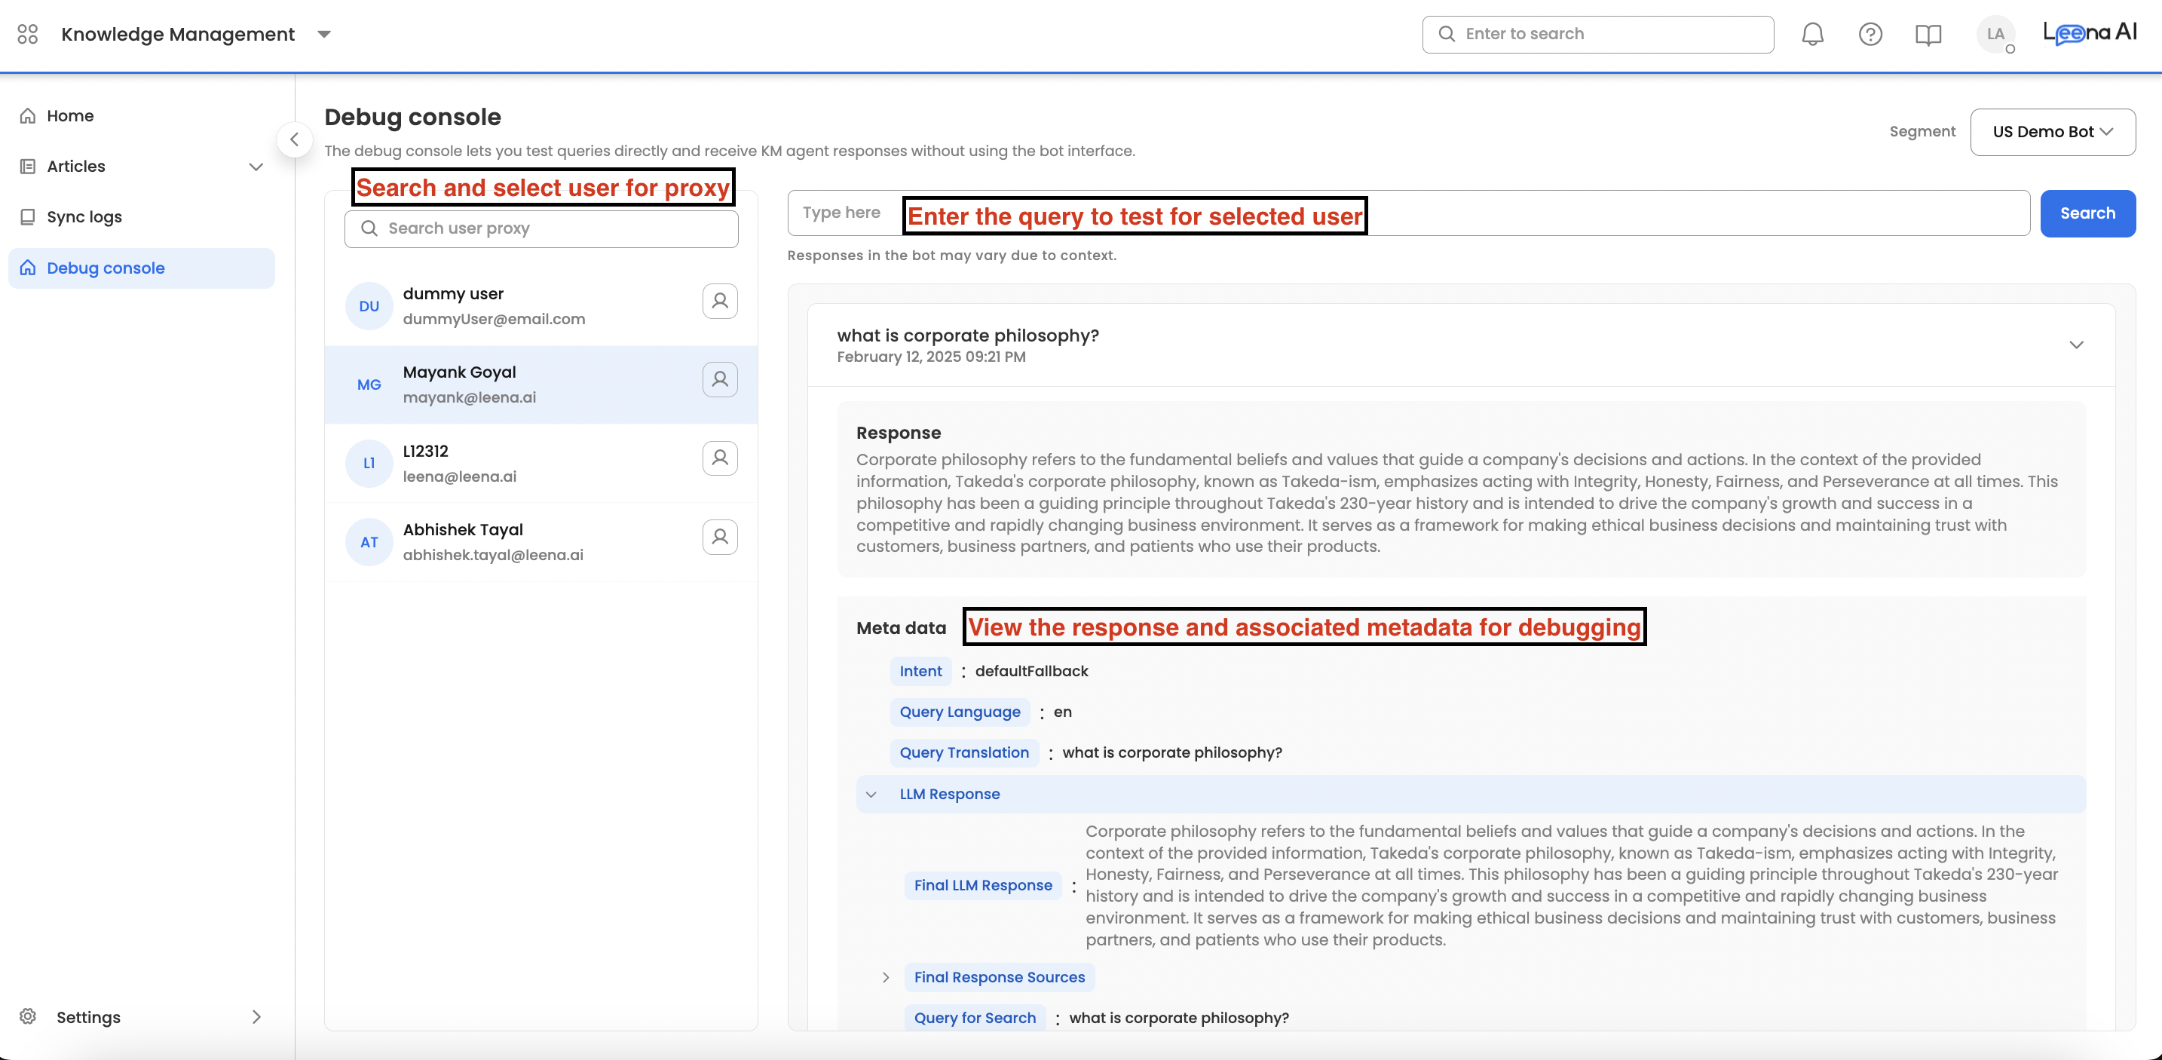Collapse the corporate philosophy query card
Image resolution: width=2162 pixels, height=1060 pixels.
[2075, 345]
